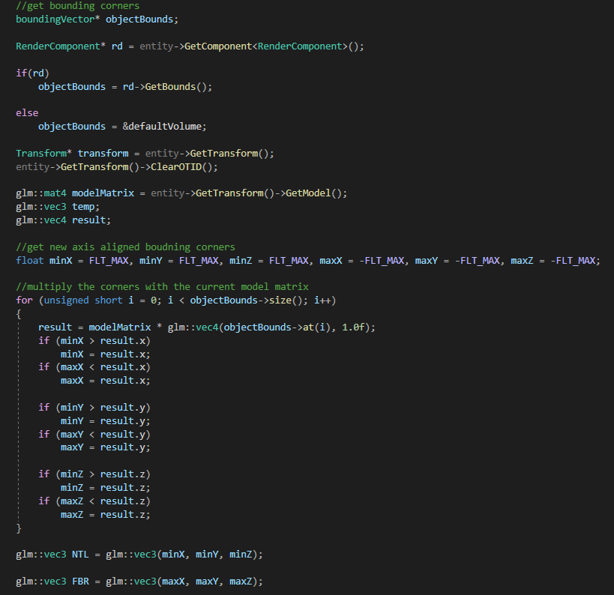Image resolution: width=614 pixels, height=595 pixels.
Task: Click 'minY = result.y;' assignment
Action: pyautogui.click(x=106, y=421)
